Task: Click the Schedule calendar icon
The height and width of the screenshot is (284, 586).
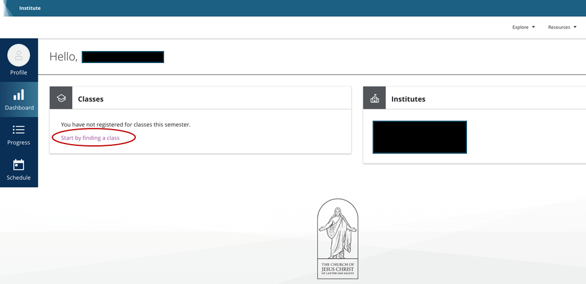Action: point(19,165)
